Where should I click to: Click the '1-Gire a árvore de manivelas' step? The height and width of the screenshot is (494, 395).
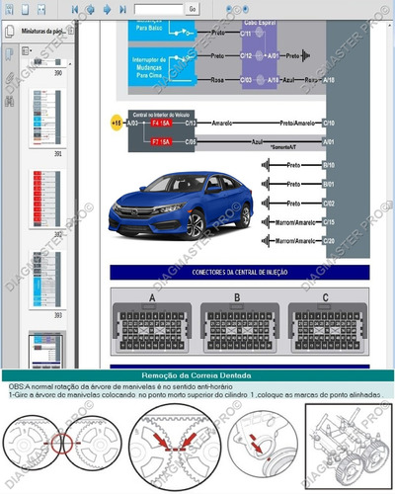196,394
